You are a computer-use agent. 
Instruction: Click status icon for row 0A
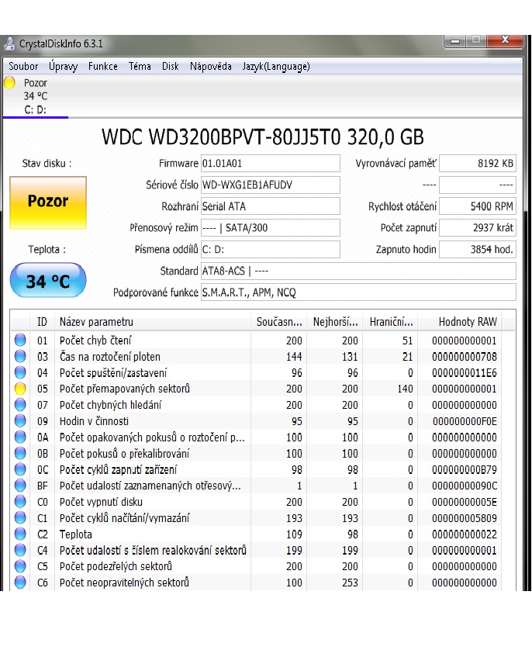(20, 437)
